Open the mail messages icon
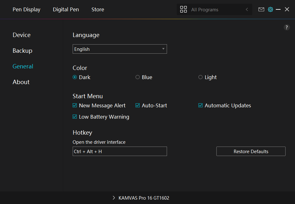295x204 pixels. click(x=261, y=9)
